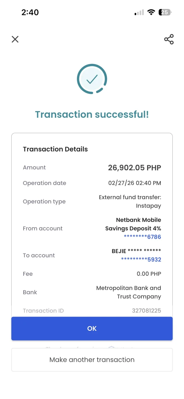Tap the masked From account number ending 6786

point(142,237)
